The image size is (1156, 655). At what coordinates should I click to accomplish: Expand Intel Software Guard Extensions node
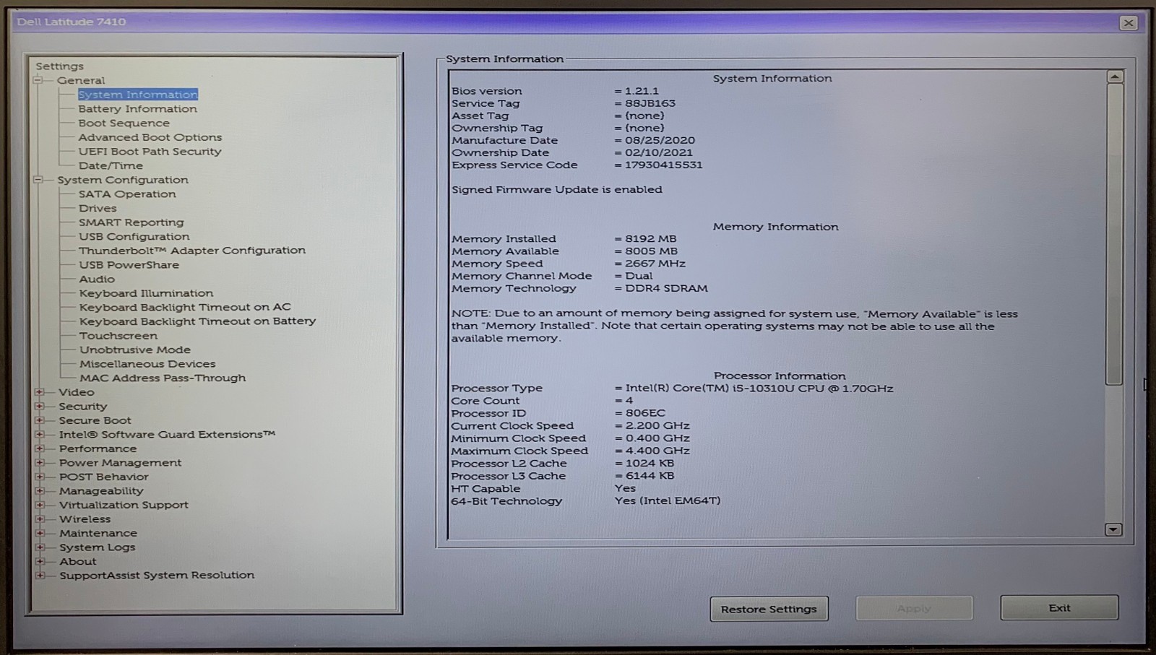coord(40,434)
